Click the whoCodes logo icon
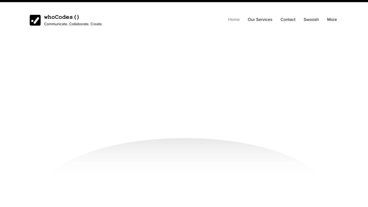 pyautogui.click(x=35, y=20)
